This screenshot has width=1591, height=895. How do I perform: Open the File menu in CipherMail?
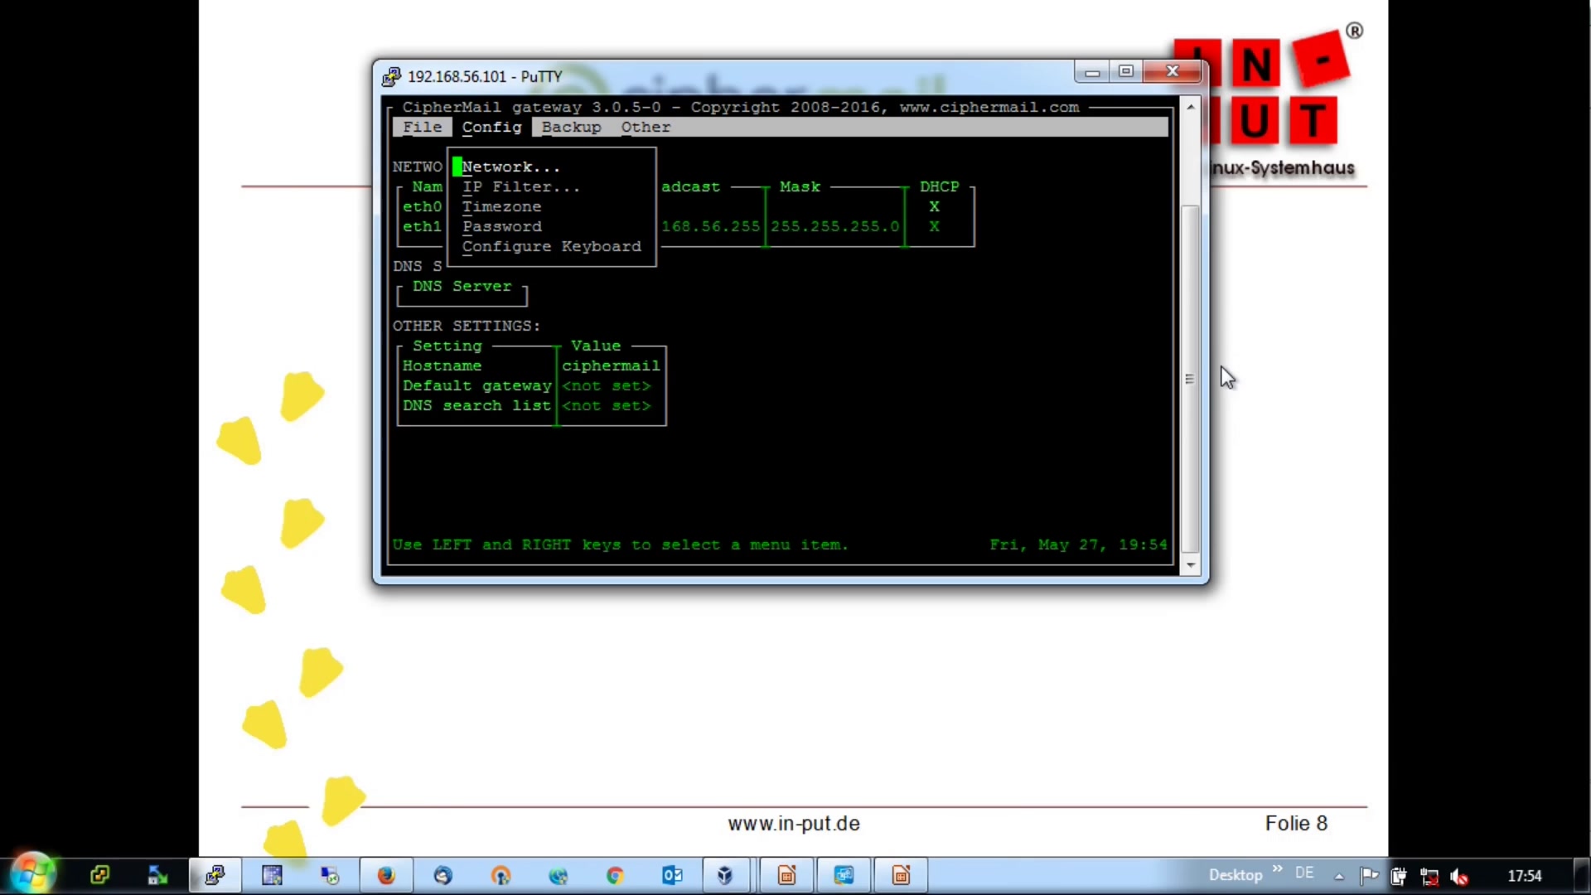pos(423,127)
